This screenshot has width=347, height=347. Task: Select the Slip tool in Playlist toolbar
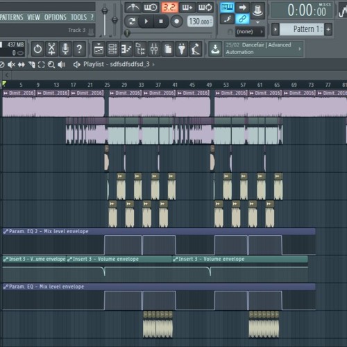tap(22, 65)
